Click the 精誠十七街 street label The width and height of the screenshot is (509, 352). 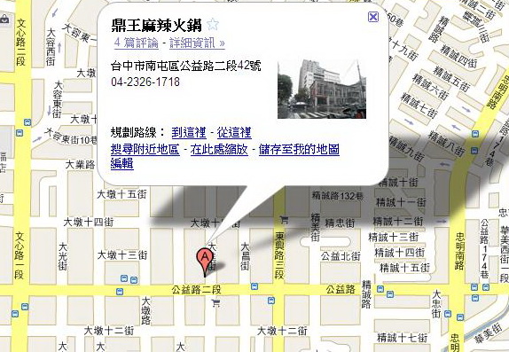(402, 338)
